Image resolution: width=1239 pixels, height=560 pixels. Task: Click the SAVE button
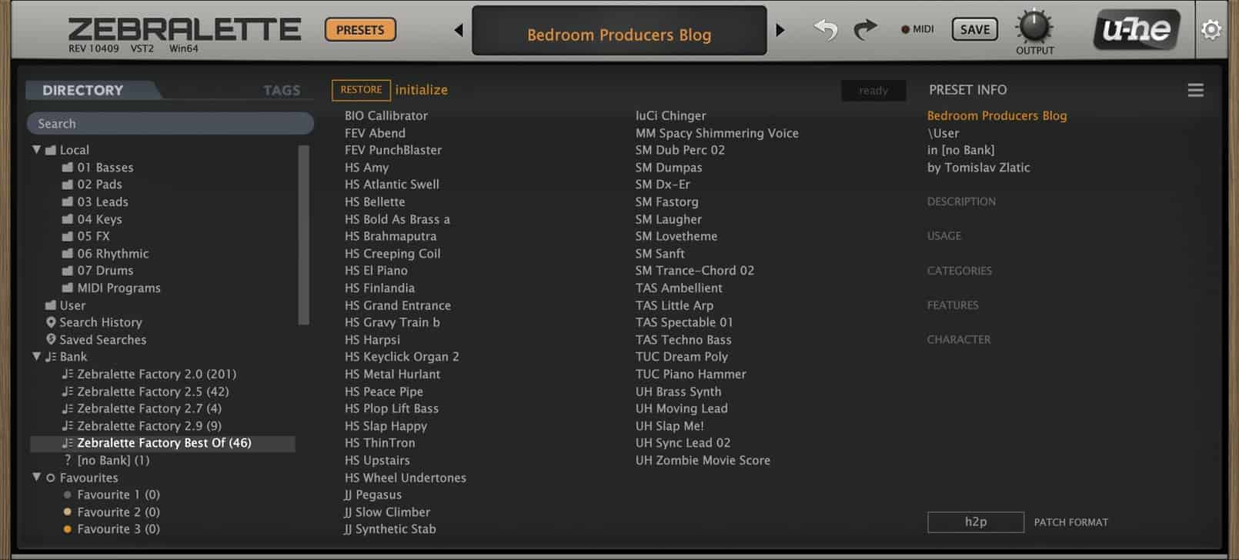click(974, 29)
